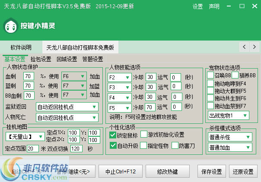Open the 基本设置 sub-tab
This screenshot has width=261, height=182.
(x=15, y=59)
